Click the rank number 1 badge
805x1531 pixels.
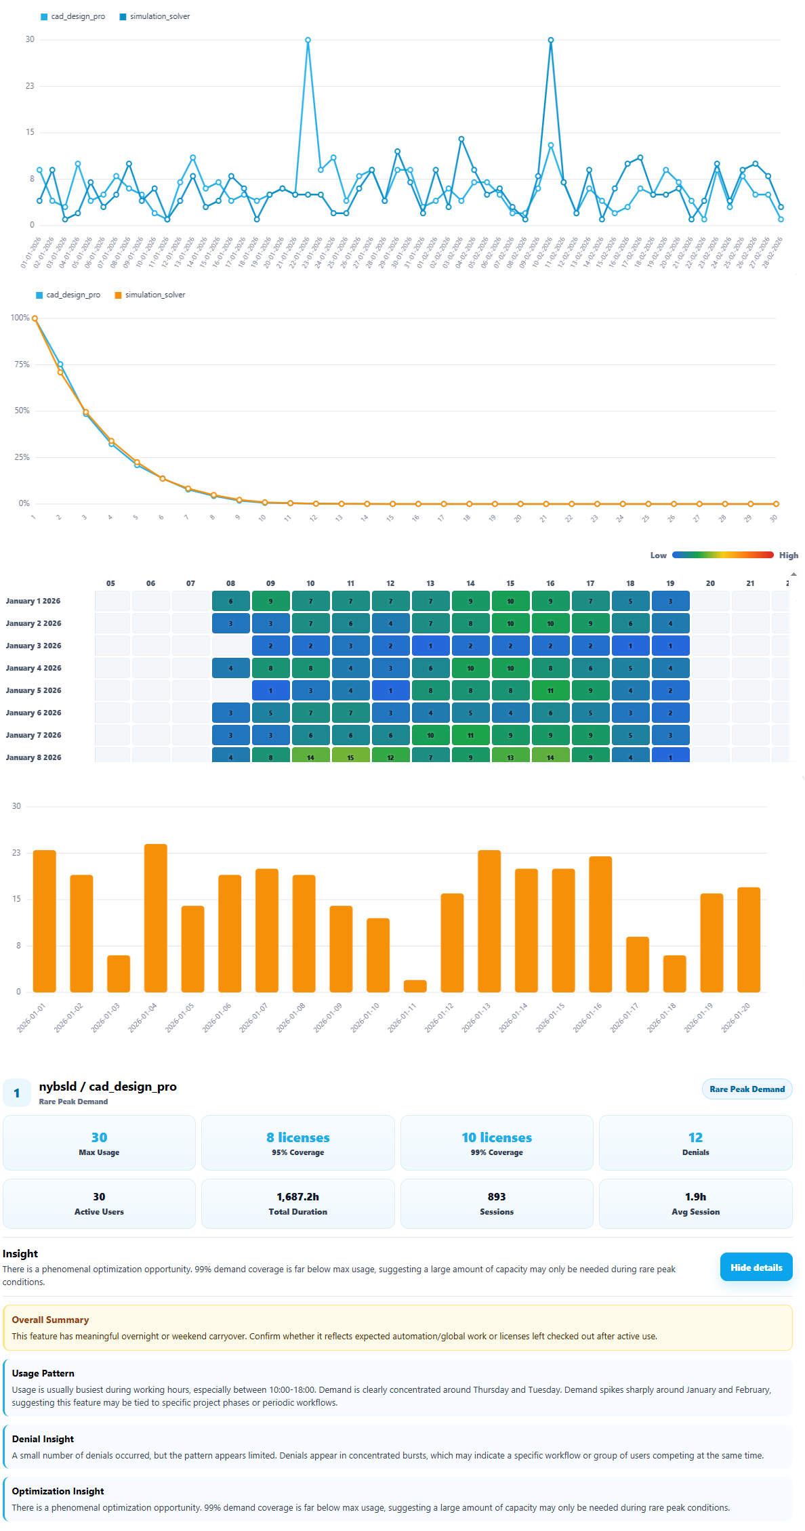(17, 1093)
